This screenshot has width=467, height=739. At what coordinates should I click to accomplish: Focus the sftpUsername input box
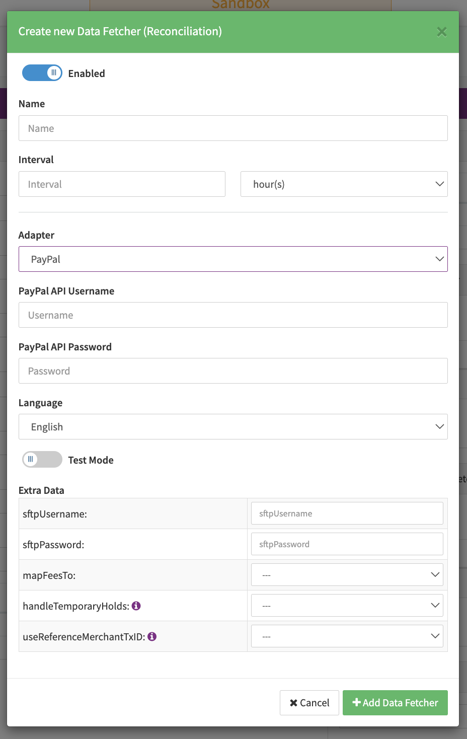[347, 513]
